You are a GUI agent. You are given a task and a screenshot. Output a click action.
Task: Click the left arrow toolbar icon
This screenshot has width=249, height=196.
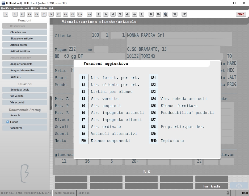click(106, 14)
